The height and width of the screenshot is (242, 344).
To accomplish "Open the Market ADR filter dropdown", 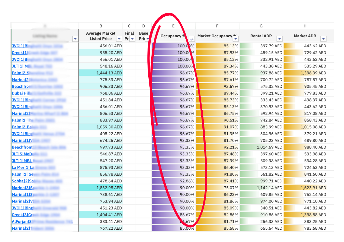I will (x=323, y=39).
